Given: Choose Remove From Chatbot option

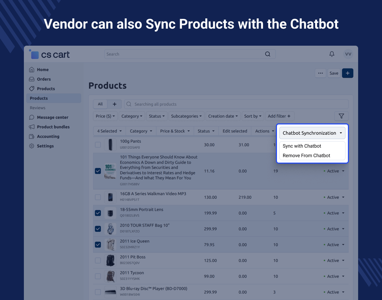Looking at the screenshot, I should coord(306,155).
